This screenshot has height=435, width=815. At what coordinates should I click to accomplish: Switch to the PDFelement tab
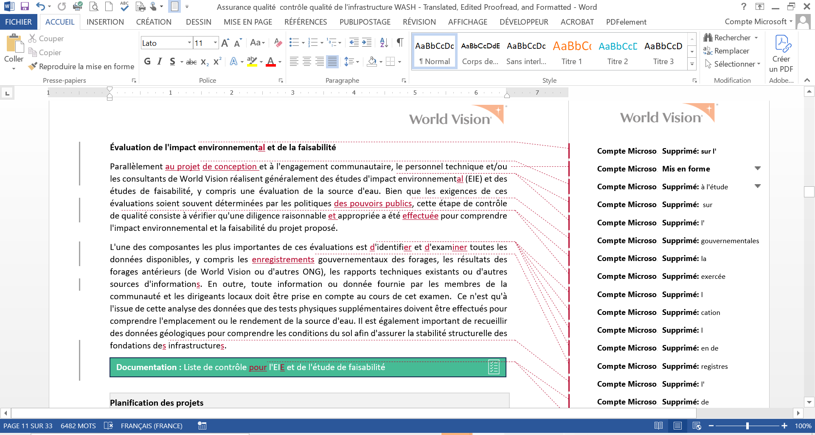coord(626,22)
